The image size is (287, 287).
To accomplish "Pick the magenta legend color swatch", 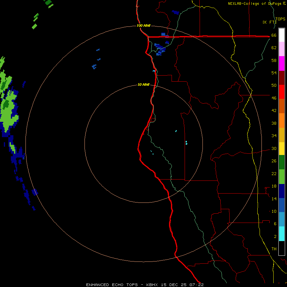I will (x=282, y=63).
